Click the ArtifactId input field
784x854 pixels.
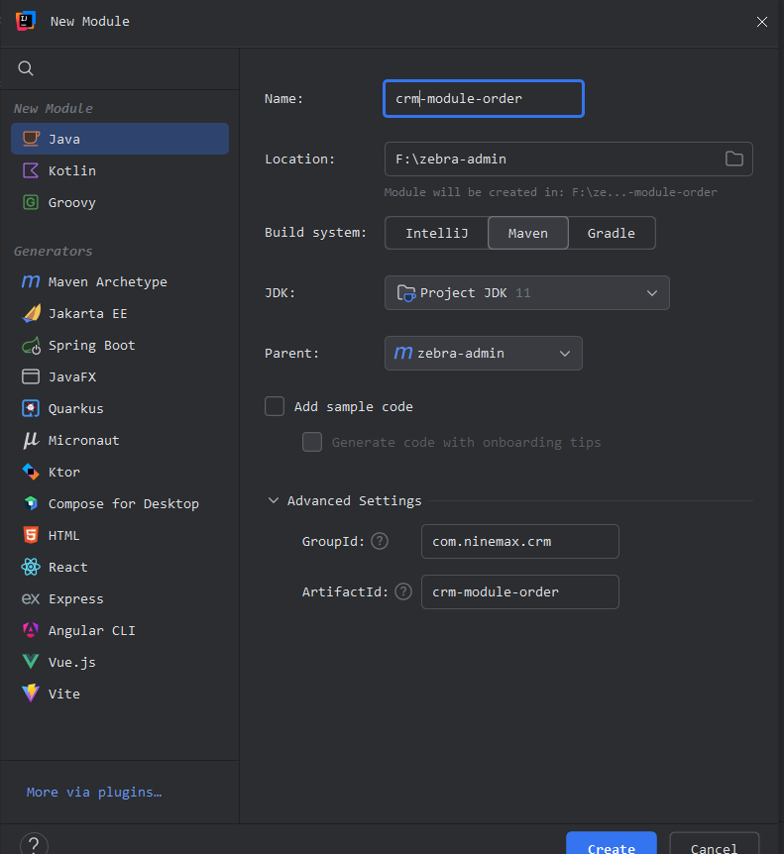tap(519, 591)
